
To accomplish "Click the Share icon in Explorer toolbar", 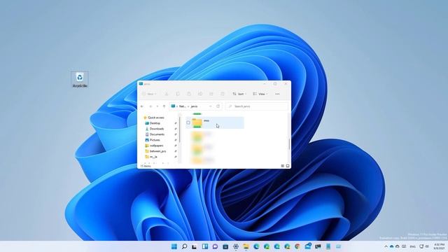I will pyautogui.click(x=211, y=94).
